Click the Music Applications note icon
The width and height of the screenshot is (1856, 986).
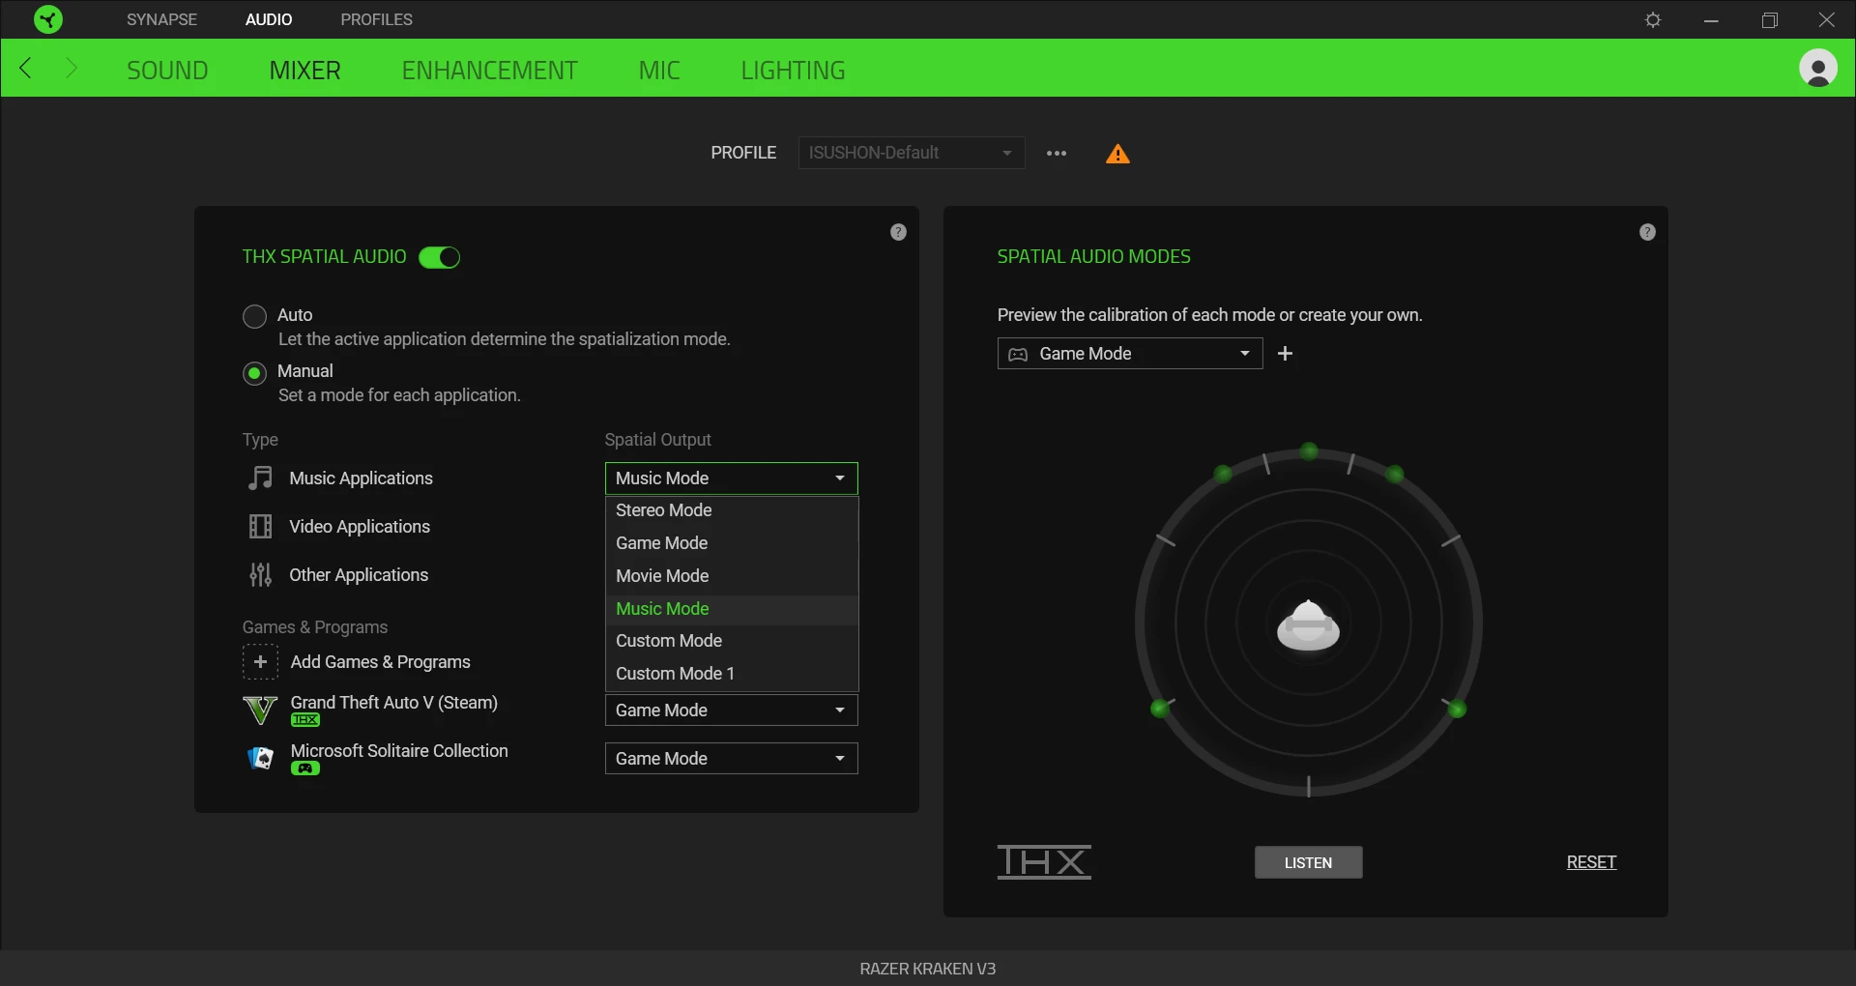click(x=260, y=478)
